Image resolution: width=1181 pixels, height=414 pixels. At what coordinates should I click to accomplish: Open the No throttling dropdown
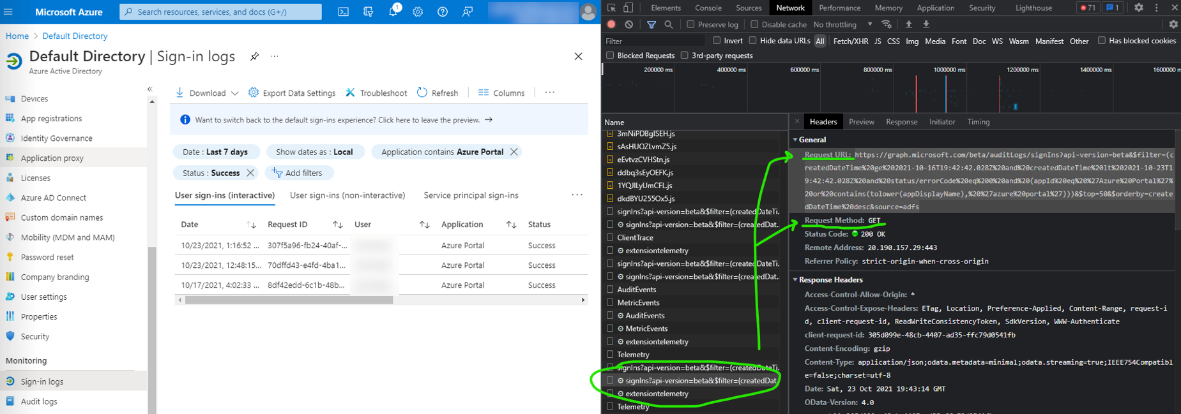842,24
